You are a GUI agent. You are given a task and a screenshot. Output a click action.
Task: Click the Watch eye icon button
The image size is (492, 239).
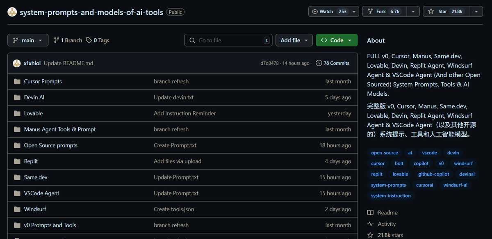click(315, 11)
